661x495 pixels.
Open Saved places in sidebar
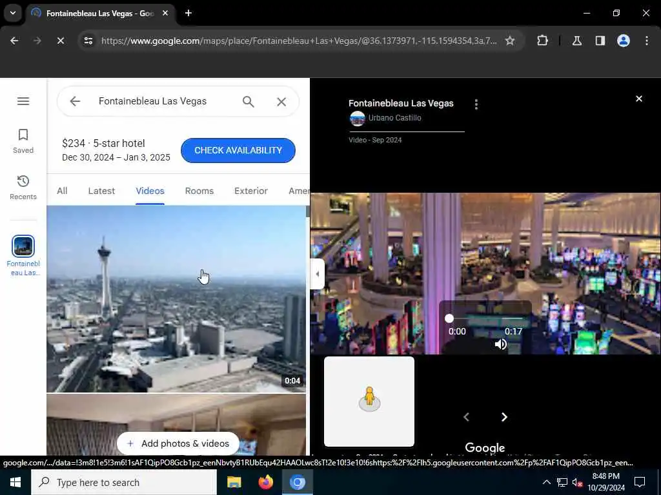click(23, 141)
